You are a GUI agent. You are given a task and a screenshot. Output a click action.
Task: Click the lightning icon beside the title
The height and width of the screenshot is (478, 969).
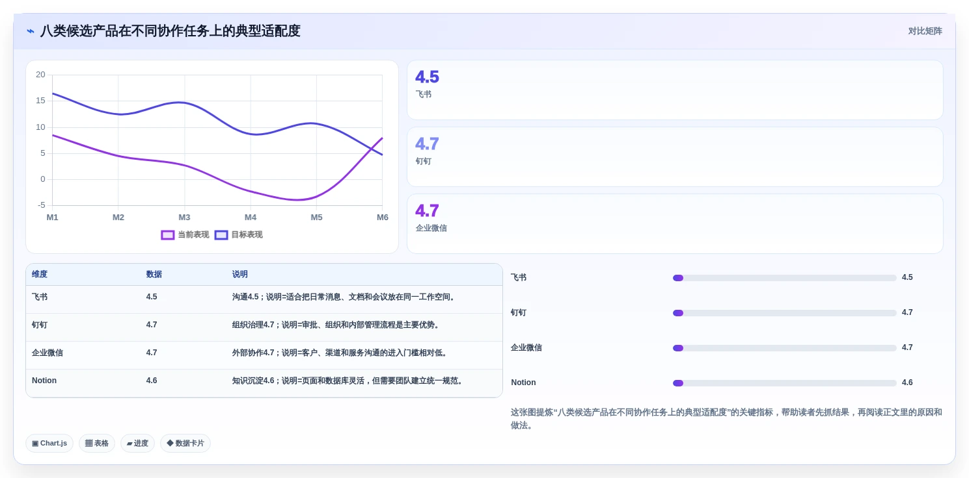(x=30, y=31)
